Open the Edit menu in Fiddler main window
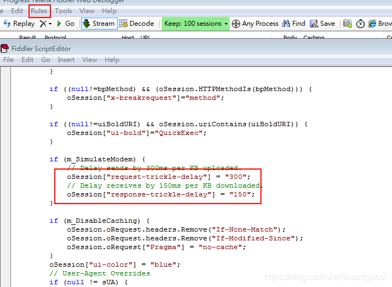Screen dimensions: 392x287 coord(17,11)
